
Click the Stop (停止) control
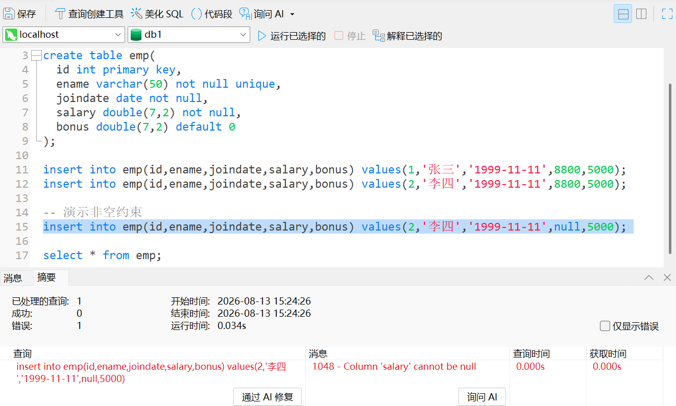(350, 36)
